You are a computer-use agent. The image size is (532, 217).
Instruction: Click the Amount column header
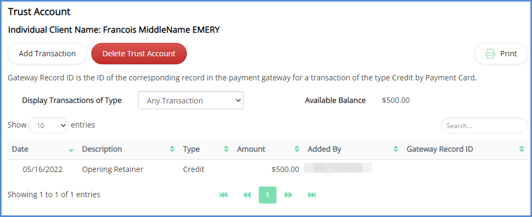coord(252,149)
